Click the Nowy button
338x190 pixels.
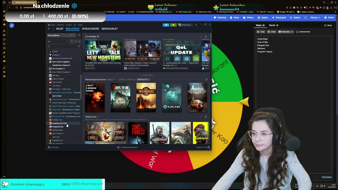(x=234, y=18)
